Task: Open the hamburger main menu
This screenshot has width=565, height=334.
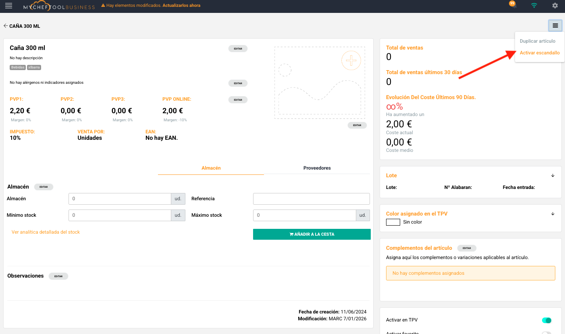Action: point(8,6)
